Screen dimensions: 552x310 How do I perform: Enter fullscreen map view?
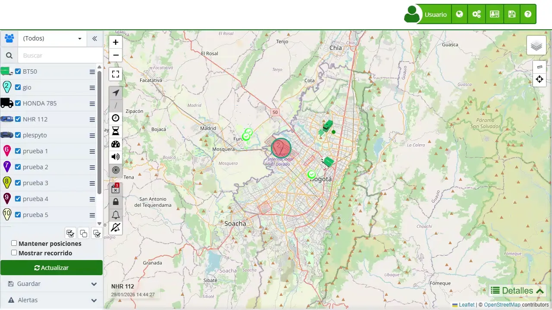tap(116, 74)
